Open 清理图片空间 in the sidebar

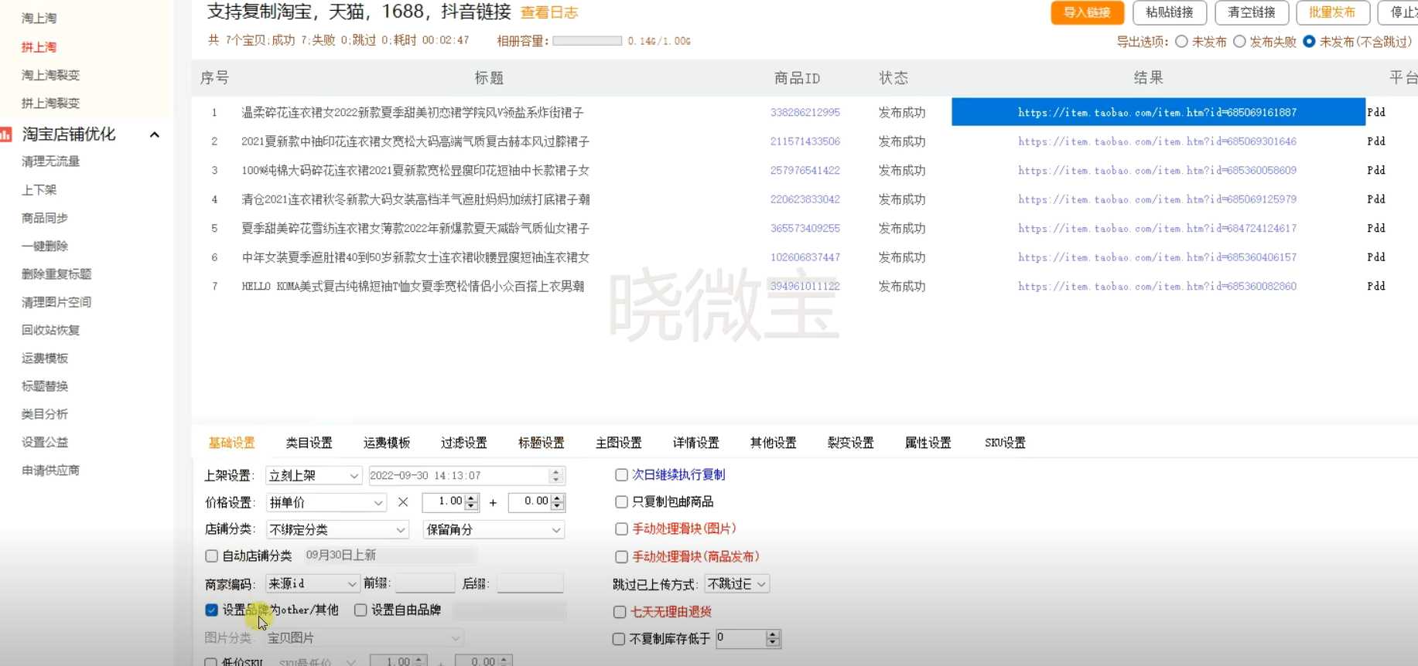56,302
